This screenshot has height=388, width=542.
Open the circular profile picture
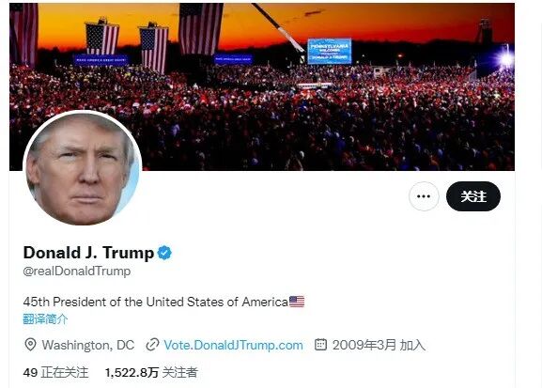(83, 168)
